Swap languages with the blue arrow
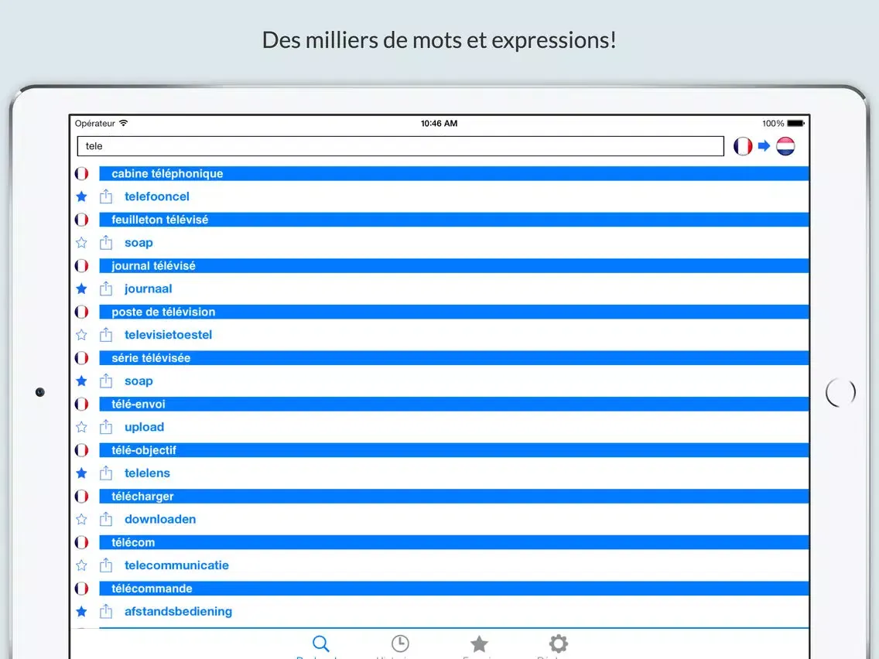The image size is (879, 659). 764,146
